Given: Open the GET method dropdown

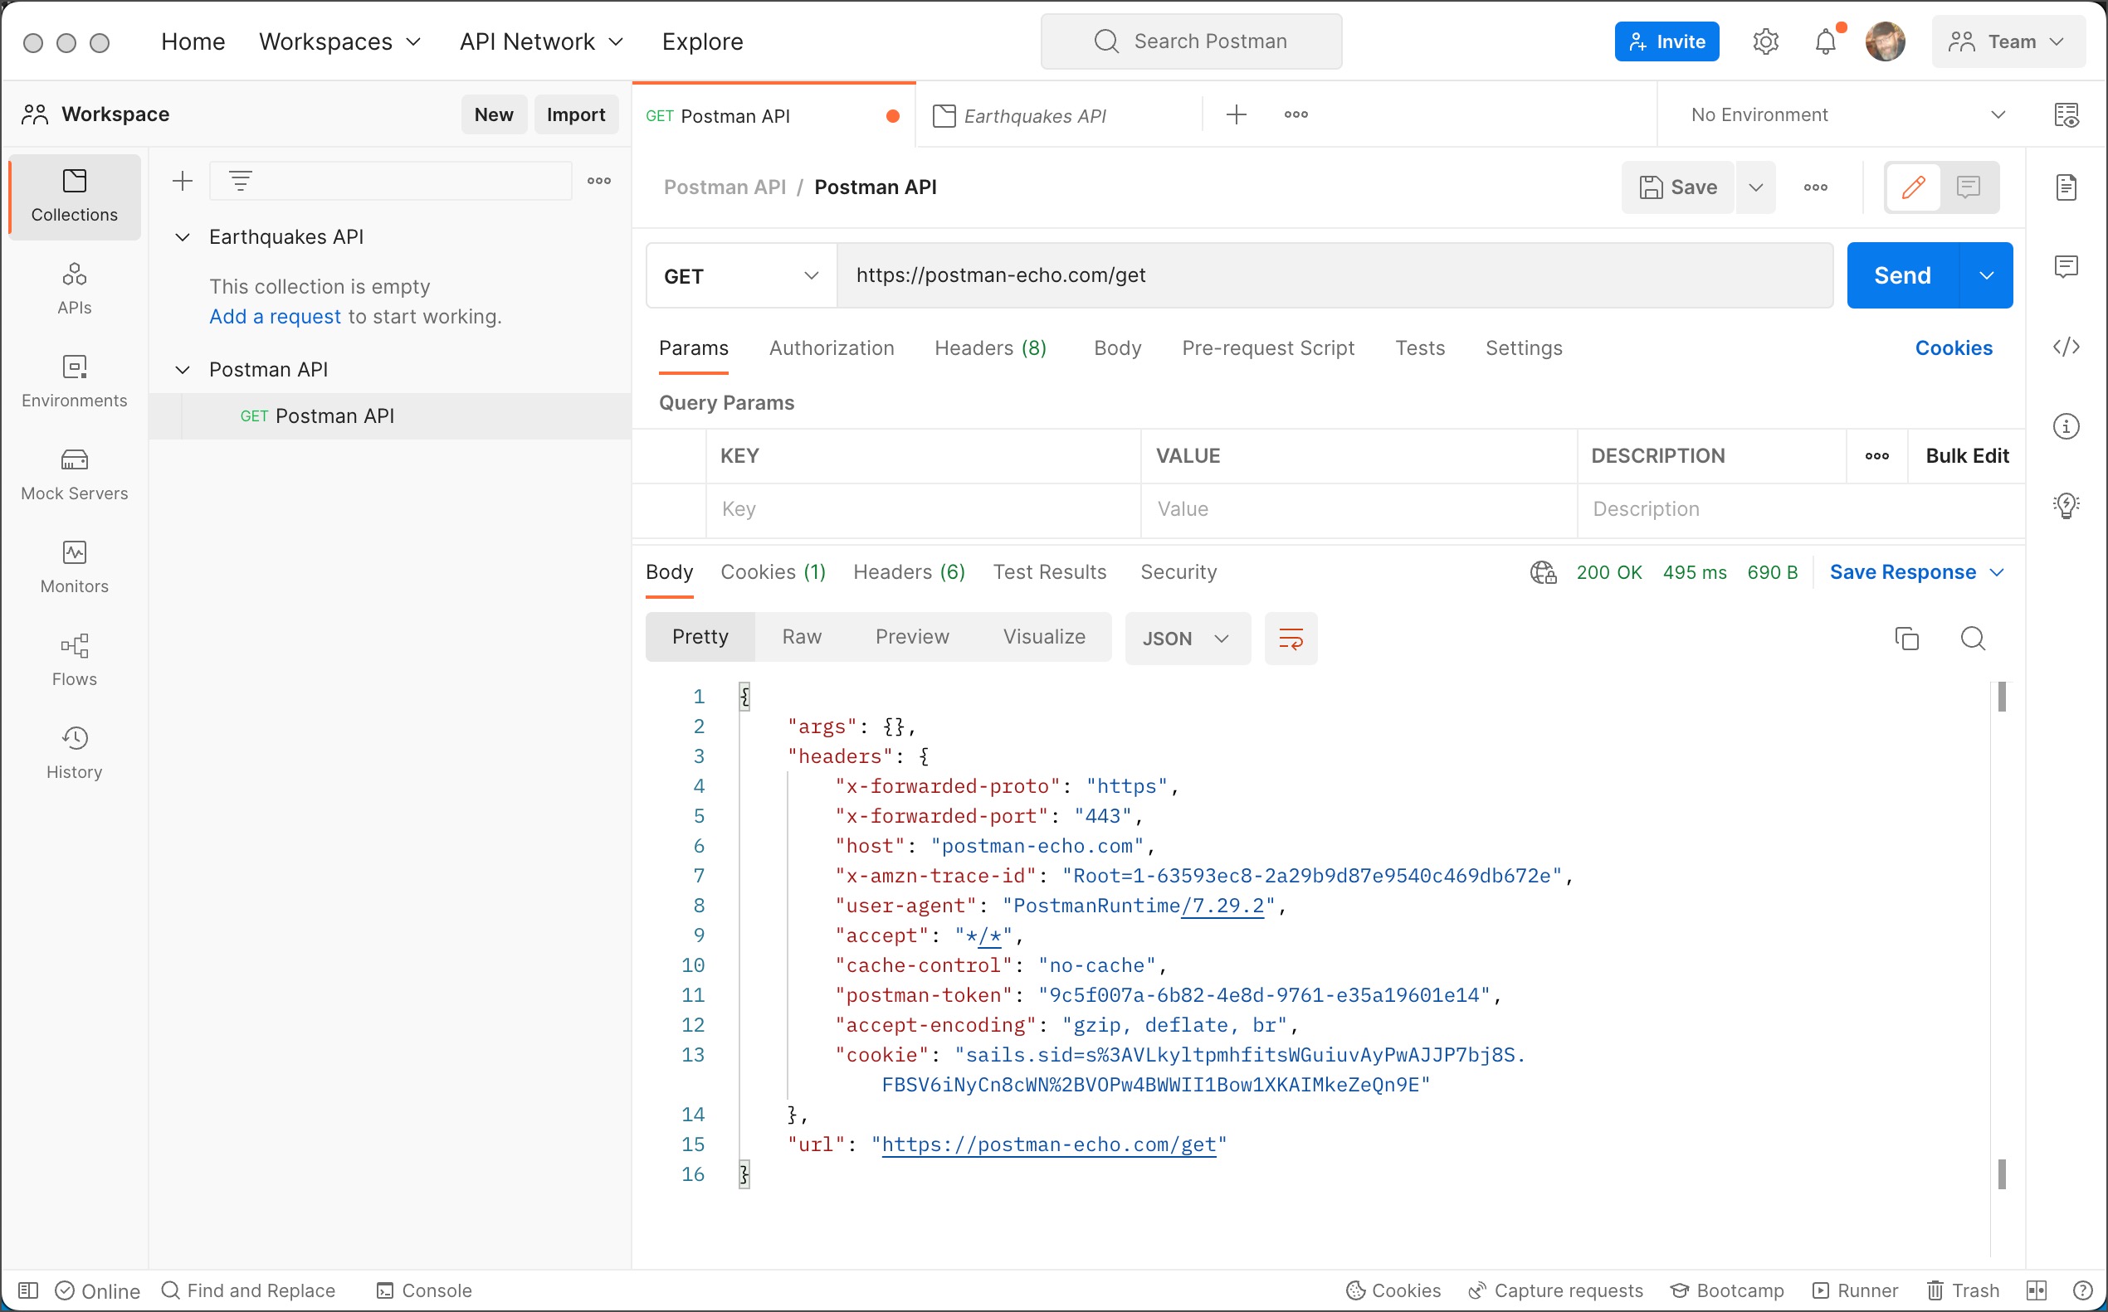Looking at the screenshot, I should point(739,275).
